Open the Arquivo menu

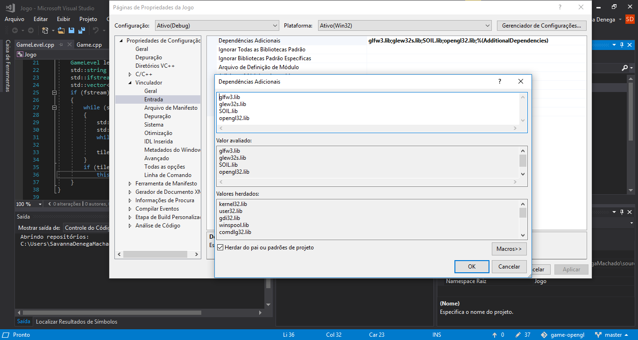(x=14, y=19)
